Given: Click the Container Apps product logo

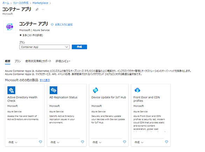Looking at the screenshot, I should pos(9,27).
